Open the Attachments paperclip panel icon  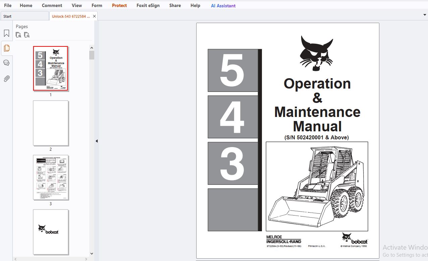[6, 79]
